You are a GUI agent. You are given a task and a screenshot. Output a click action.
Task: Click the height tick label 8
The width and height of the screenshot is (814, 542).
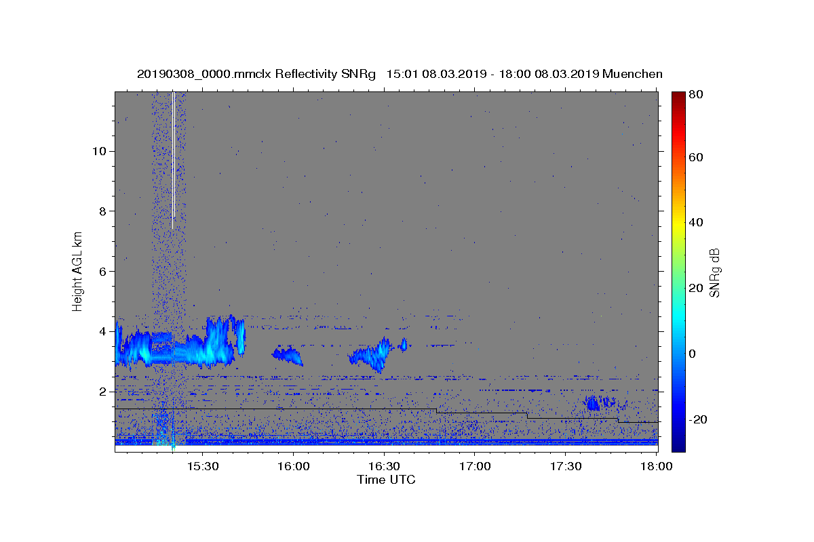(102, 211)
